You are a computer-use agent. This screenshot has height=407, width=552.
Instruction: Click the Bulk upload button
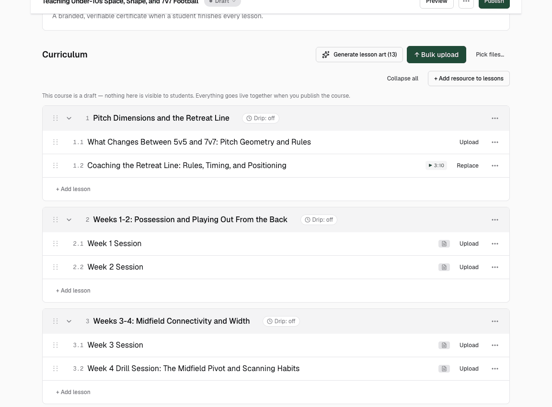pos(436,55)
